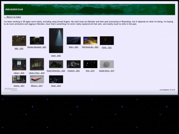Viewport: 179px width, 134px height.
Task: Follow the 'Interior - 2017' link
Action: click(x=19, y=86)
